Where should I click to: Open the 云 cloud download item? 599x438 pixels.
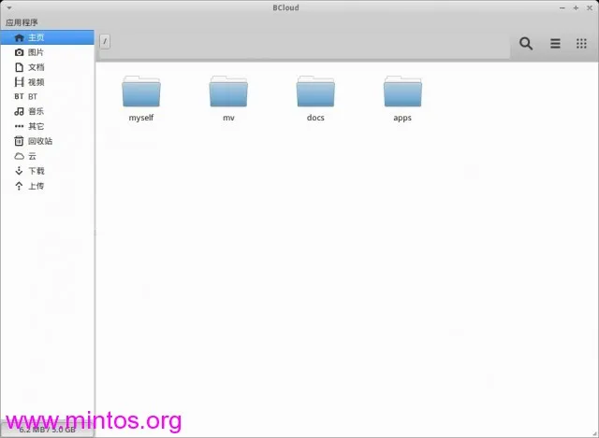[48, 156]
